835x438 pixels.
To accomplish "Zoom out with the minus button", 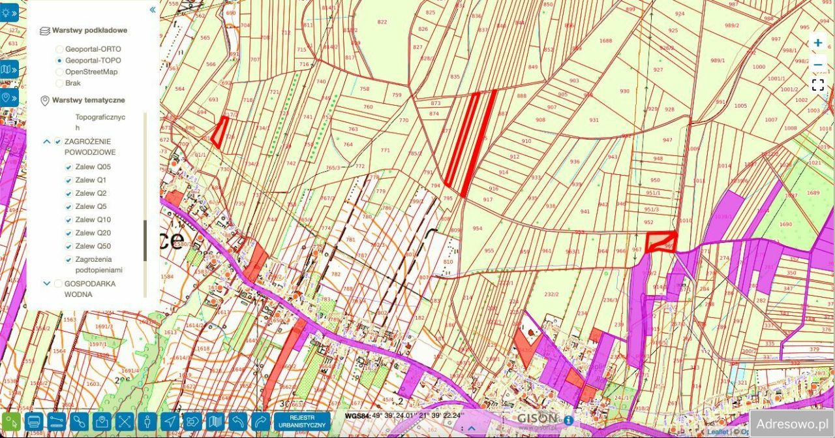I will pos(818,64).
